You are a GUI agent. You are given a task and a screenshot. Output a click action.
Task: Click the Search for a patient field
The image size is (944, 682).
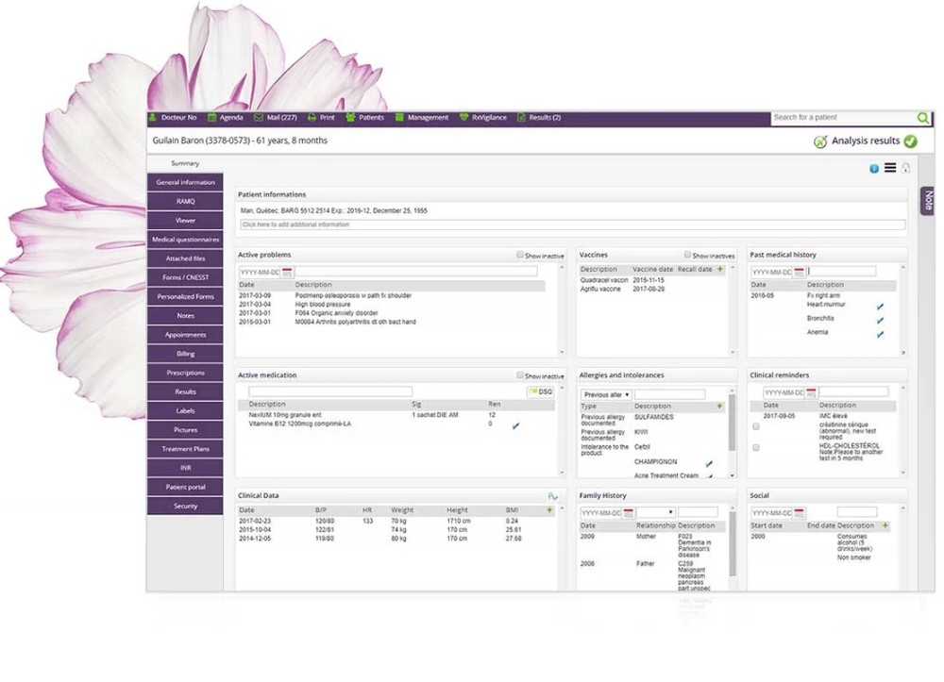click(843, 118)
